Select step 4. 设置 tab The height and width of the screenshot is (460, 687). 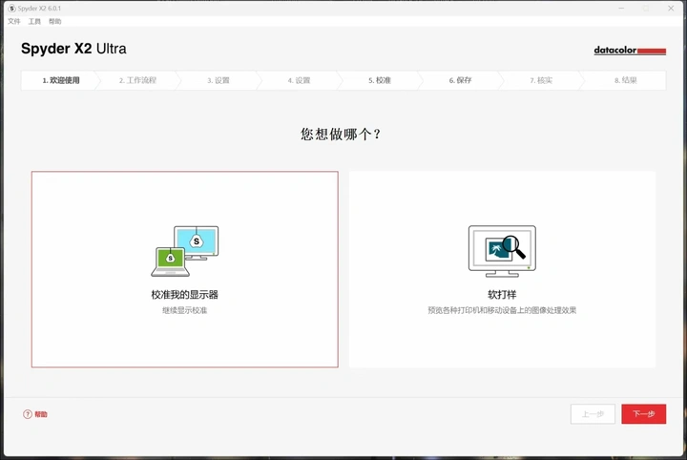coord(299,80)
